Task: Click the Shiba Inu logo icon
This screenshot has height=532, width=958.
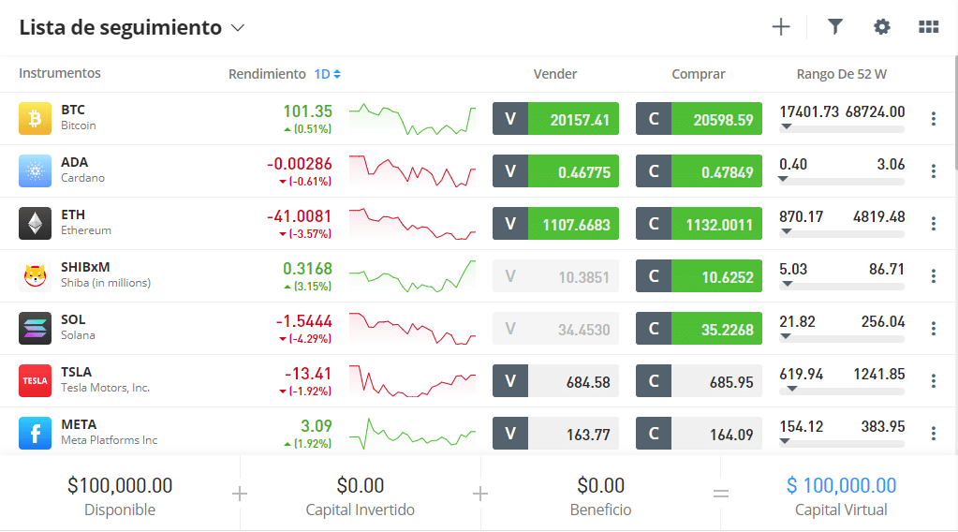Action: (35, 276)
